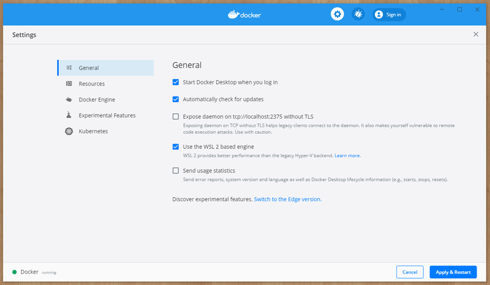
Task: Click the Resources icon in sidebar
Action: (69, 84)
